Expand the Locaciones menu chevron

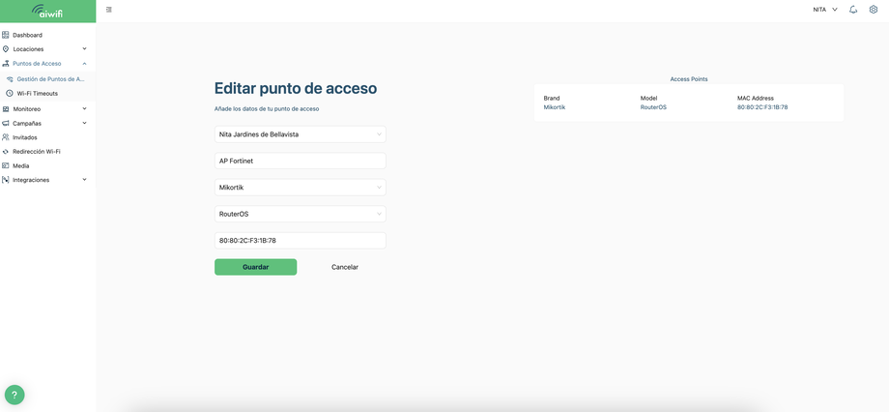coord(84,48)
